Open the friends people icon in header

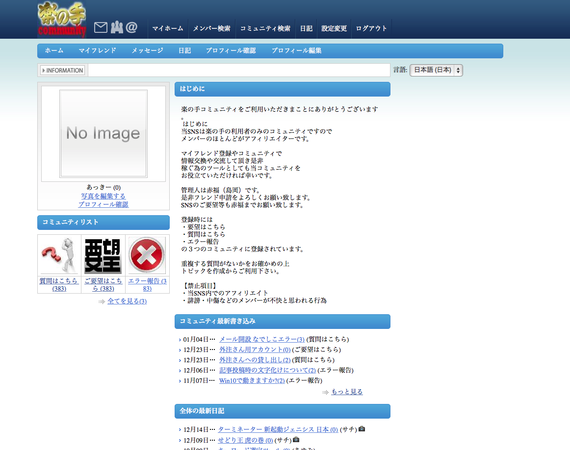116,27
